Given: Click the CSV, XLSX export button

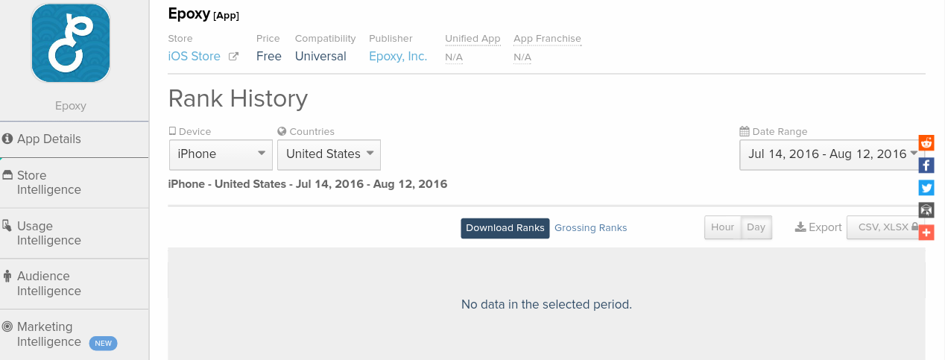Looking at the screenshot, I should click(886, 227).
